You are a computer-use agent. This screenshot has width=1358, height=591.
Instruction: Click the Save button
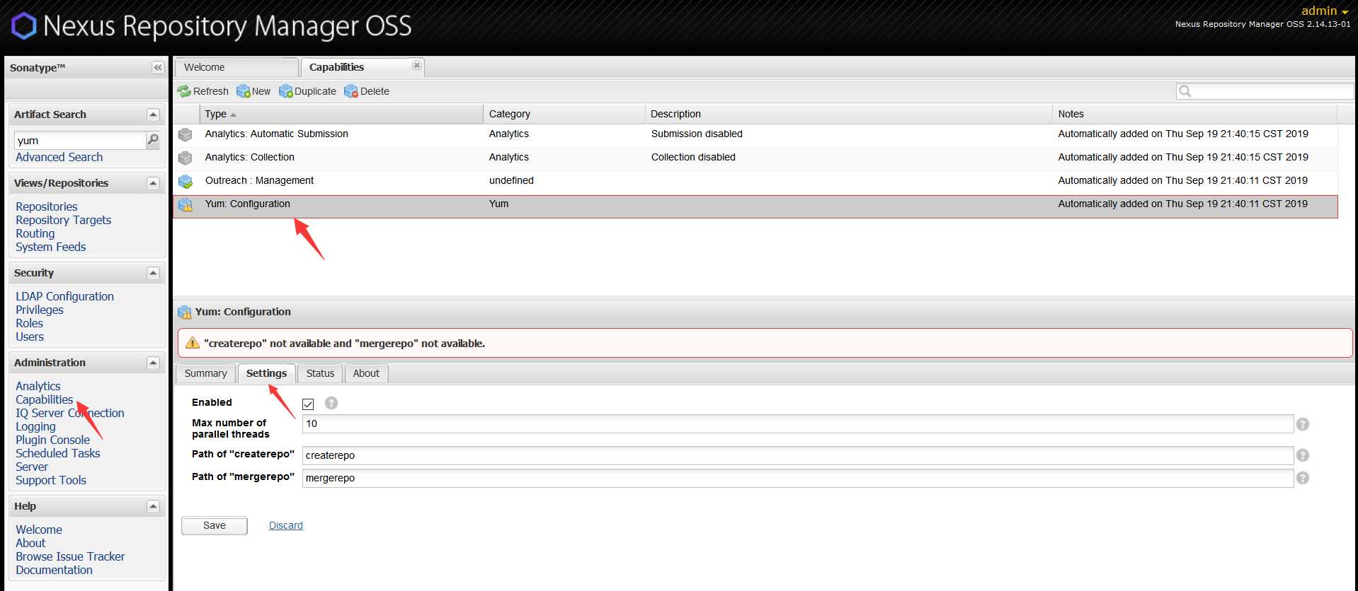coord(215,525)
